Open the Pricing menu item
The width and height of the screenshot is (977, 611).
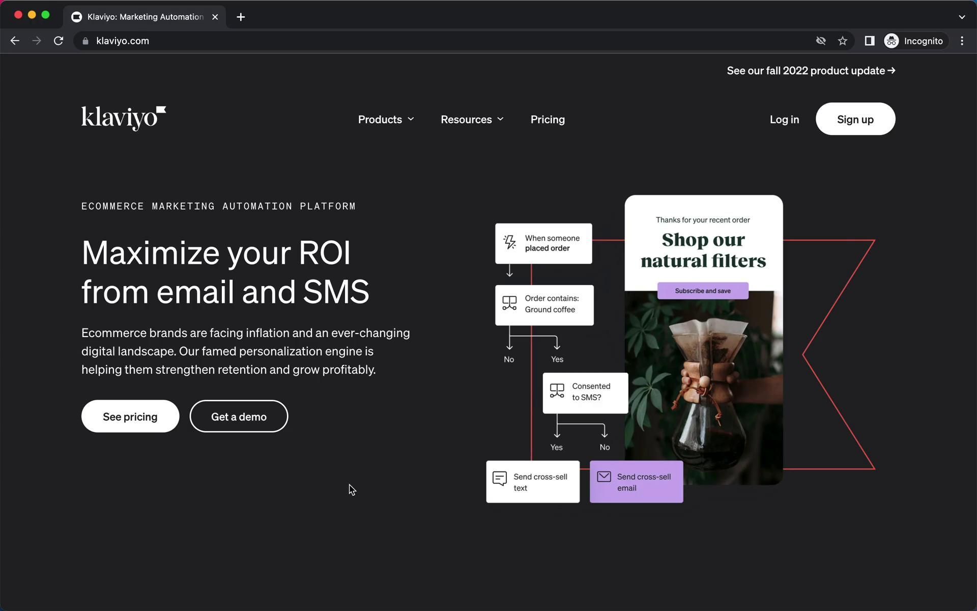click(x=548, y=119)
